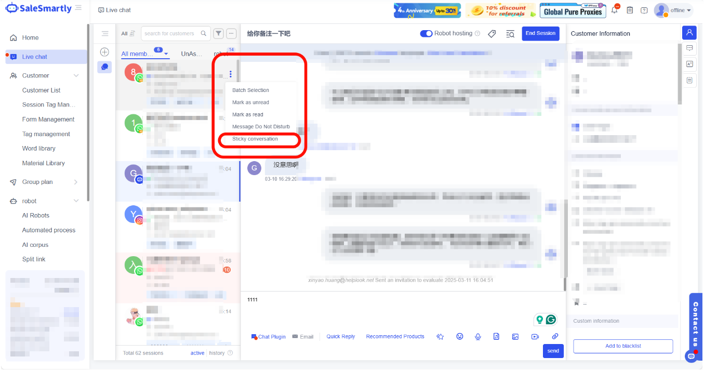The width and height of the screenshot is (704, 370).
Task: Open the clipboard task icon in header
Action: pos(630,10)
